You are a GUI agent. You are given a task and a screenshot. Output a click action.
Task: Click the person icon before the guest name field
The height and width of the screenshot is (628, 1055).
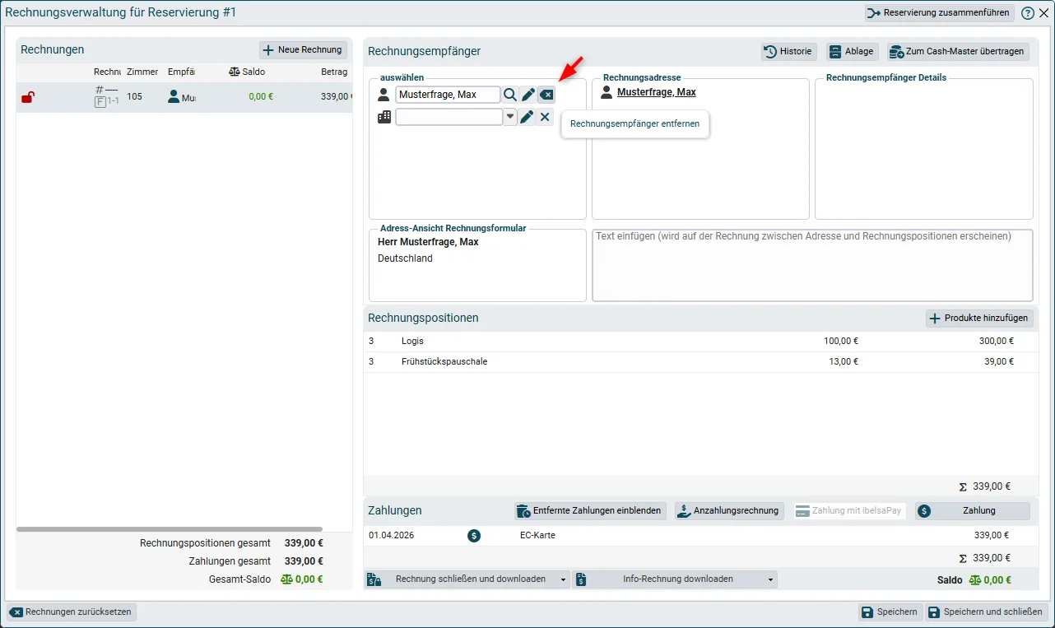[383, 95]
